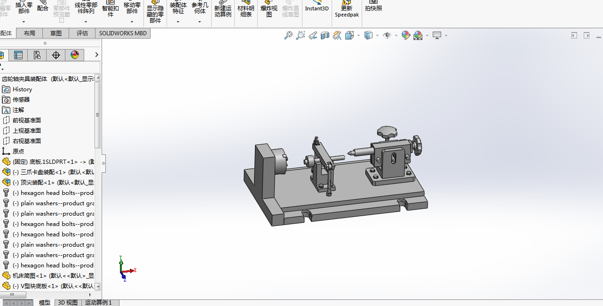Click the 爆炸视图 (Exploded View) tool

(x=269, y=9)
